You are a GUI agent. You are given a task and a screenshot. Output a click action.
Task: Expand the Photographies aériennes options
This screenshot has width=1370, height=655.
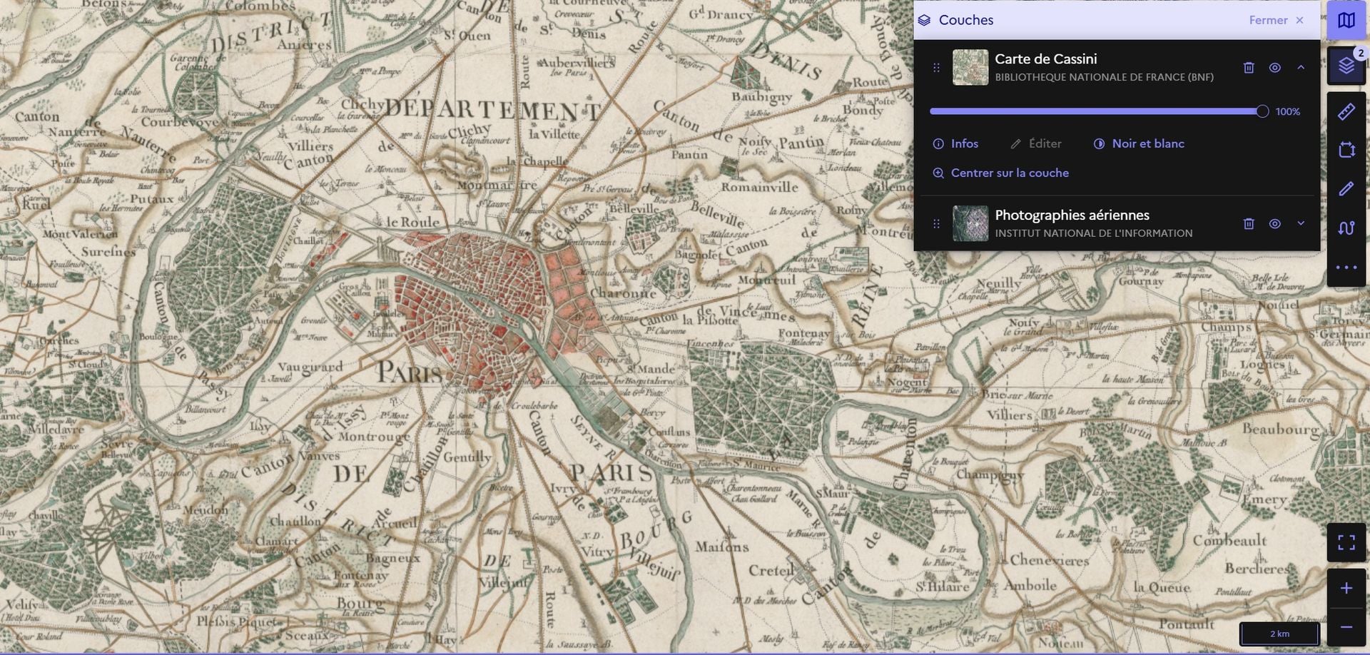1301,224
